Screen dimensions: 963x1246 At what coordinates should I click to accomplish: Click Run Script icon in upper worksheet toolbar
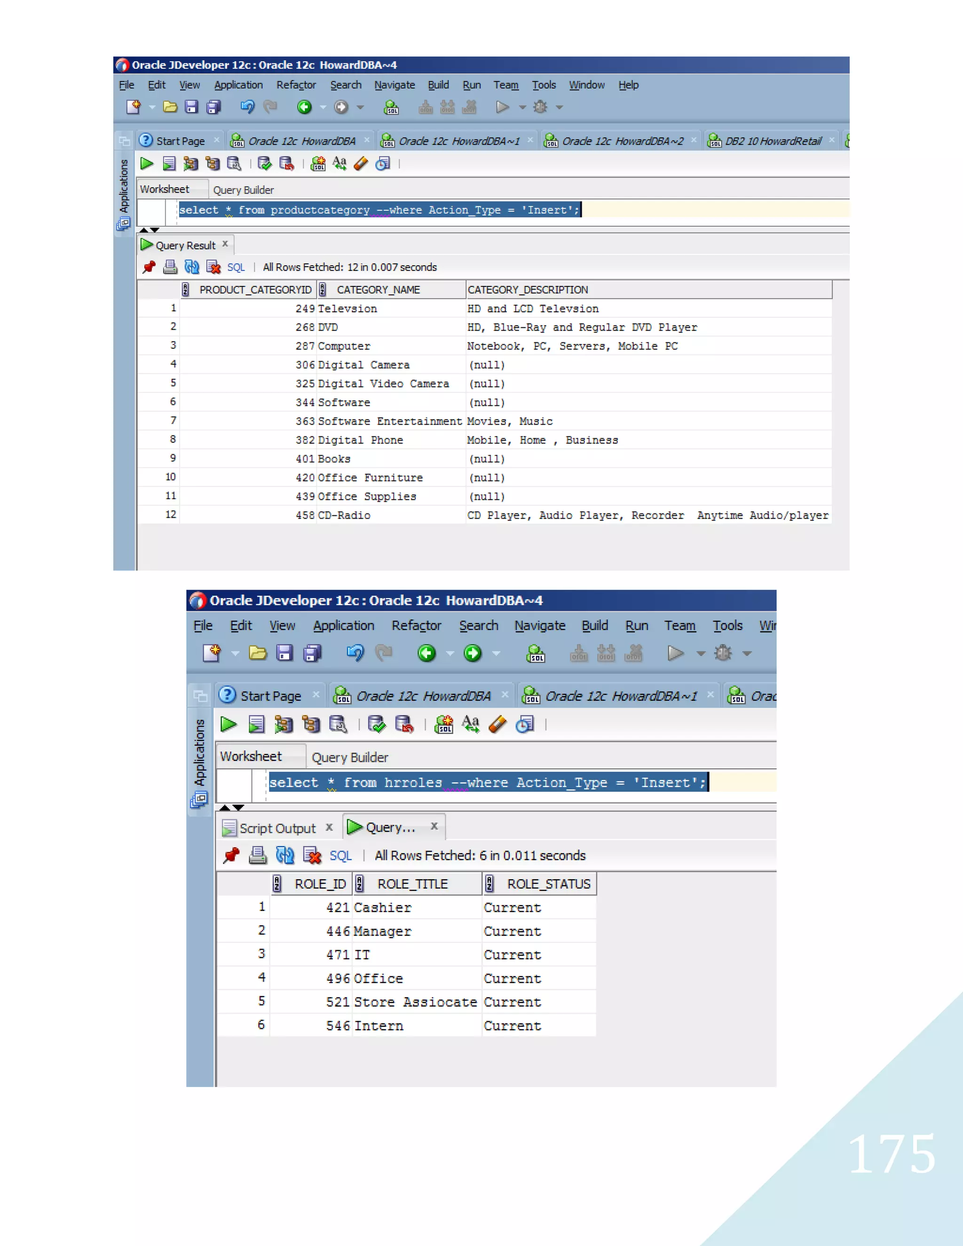[x=169, y=164]
